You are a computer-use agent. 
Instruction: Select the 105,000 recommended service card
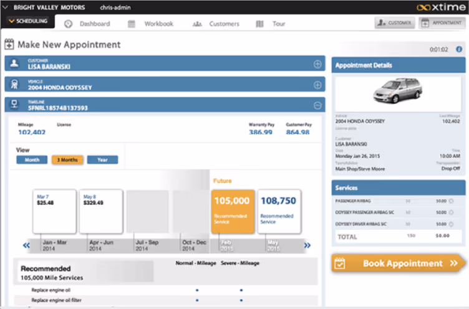coord(233,211)
